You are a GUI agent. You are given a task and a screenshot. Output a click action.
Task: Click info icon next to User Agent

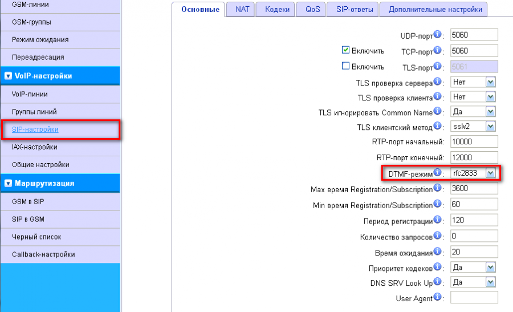[438, 297]
